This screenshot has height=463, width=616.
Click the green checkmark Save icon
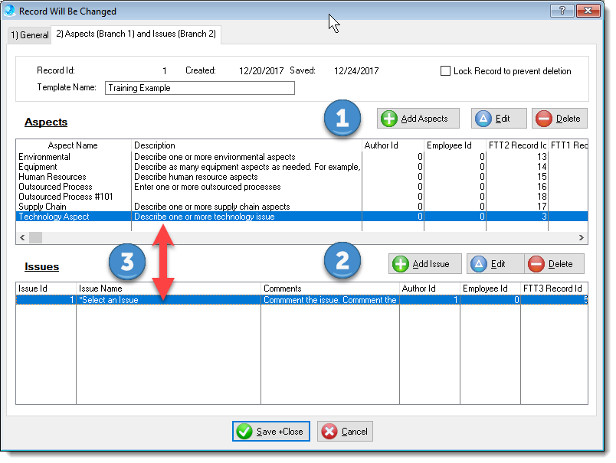point(243,431)
